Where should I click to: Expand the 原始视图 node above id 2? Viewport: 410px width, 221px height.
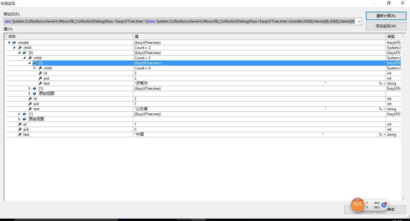29,94
